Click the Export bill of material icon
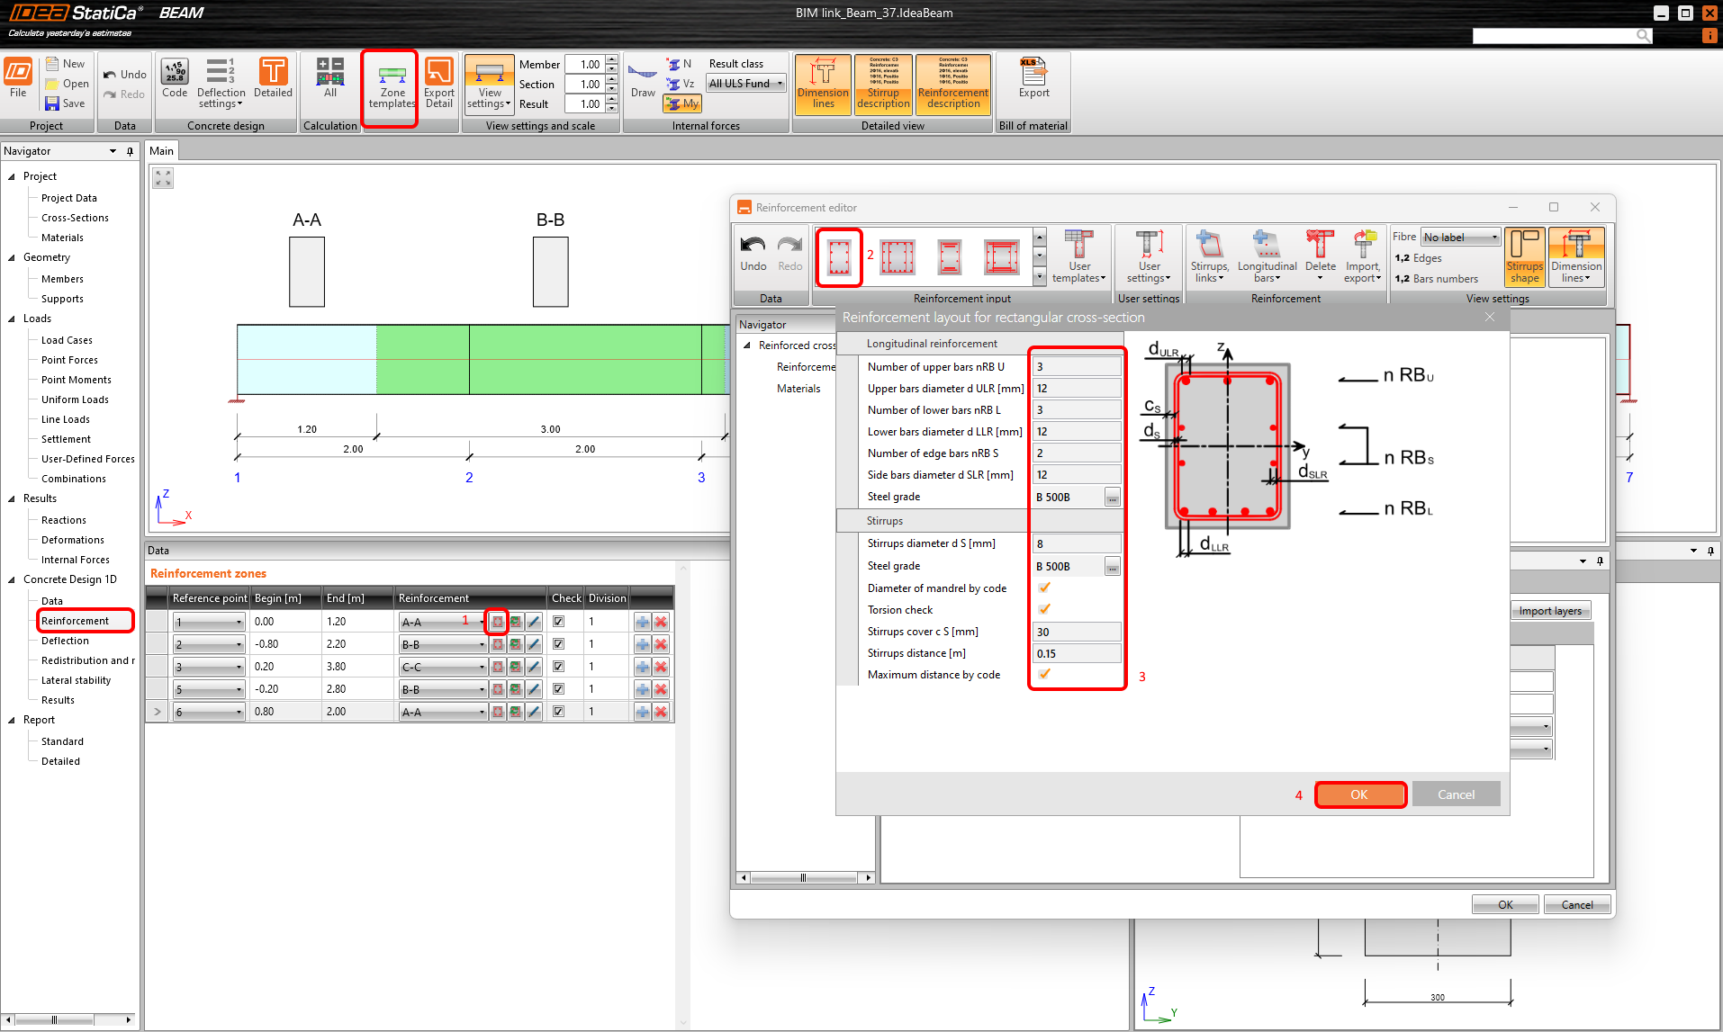Viewport: 1723px width, 1032px height. 1033,79
